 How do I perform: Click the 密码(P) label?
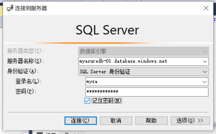pyautogui.click(x=26, y=91)
